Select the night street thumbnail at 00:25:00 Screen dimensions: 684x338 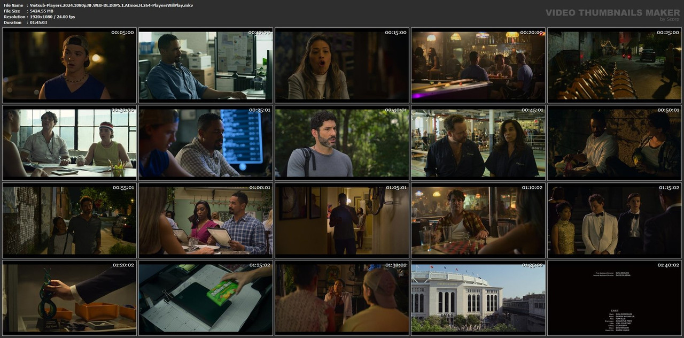(615, 65)
